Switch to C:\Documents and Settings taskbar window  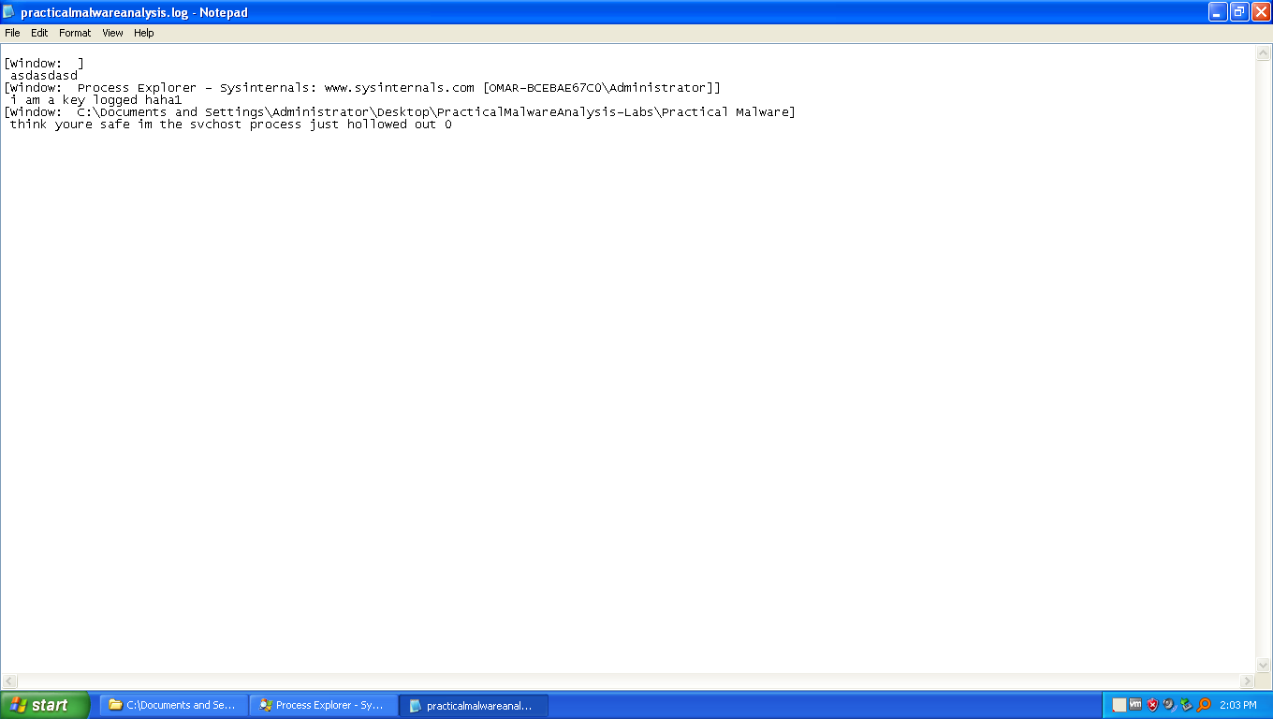point(174,705)
